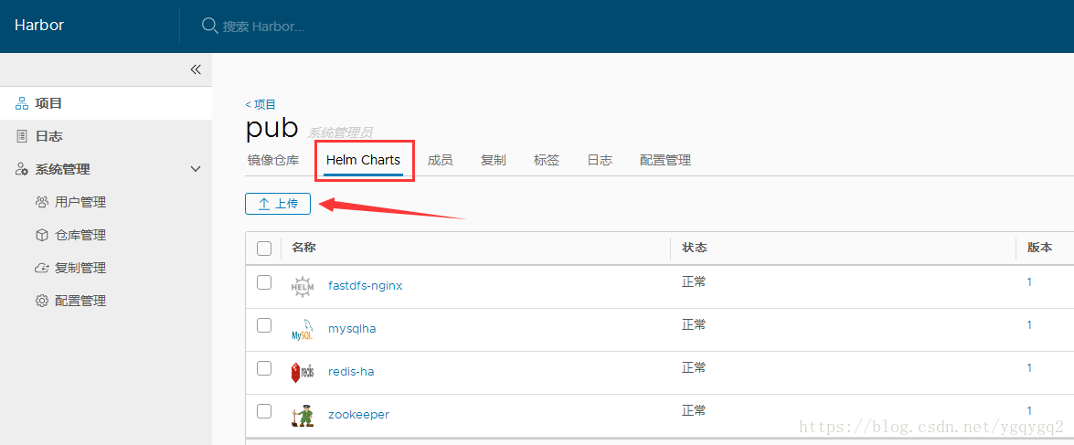Sort by the 状态 column header
1074x445 pixels.
point(694,247)
